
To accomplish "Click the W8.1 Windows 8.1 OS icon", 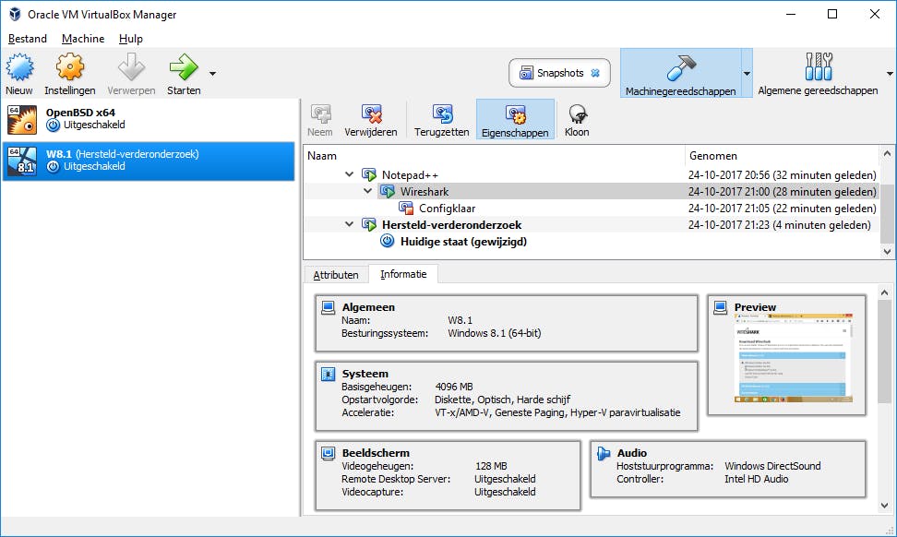I will [x=22, y=161].
